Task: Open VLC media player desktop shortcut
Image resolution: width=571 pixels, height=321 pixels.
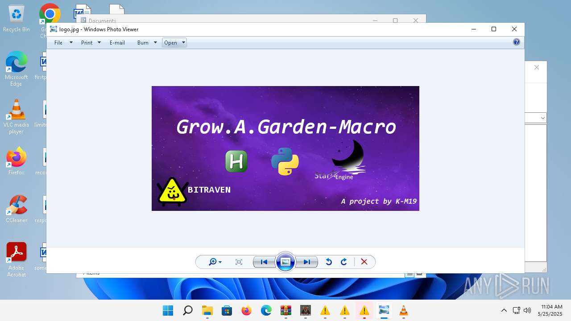Action: 17,116
